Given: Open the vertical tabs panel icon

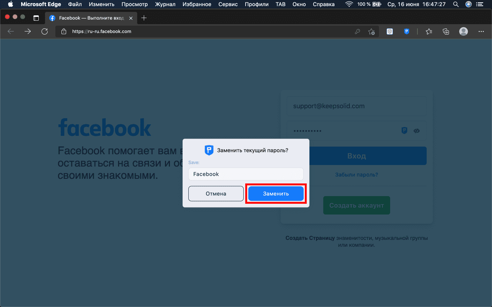Looking at the screenshot, I should (x=36, y=18).
